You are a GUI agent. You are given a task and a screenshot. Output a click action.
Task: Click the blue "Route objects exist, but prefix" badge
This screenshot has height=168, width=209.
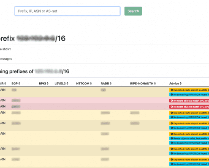click(189, 139)
